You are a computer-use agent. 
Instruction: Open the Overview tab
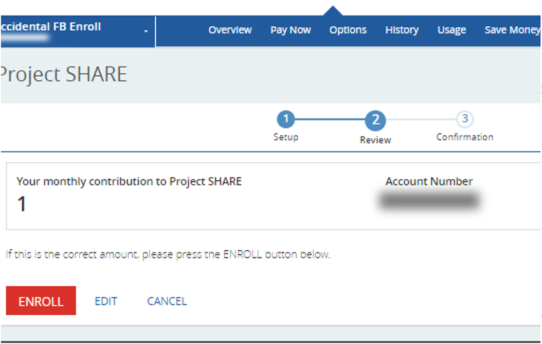click(230, 30)
